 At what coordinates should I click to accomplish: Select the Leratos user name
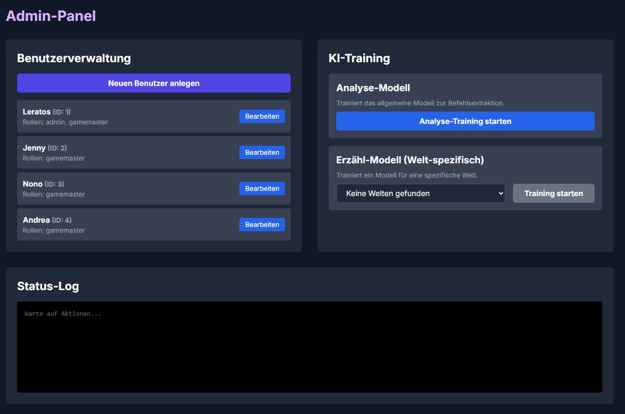(x=37, y=112)
